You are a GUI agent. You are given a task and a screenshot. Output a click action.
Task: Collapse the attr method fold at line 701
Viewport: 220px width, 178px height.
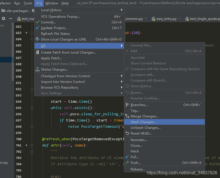pos(32,145)
